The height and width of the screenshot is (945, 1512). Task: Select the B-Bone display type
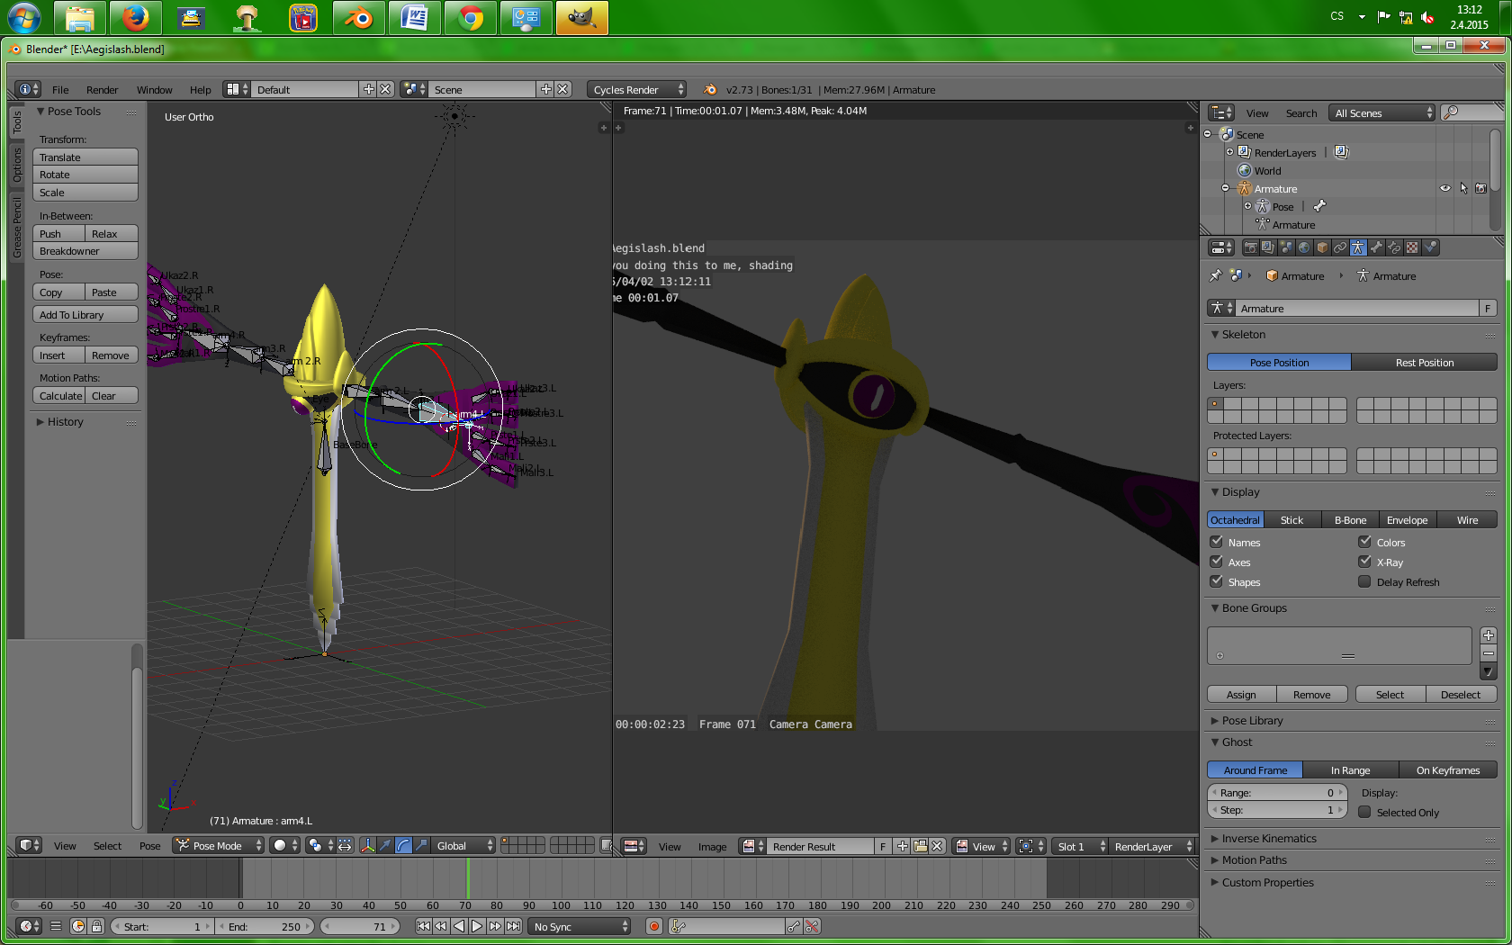[1350, 519]
